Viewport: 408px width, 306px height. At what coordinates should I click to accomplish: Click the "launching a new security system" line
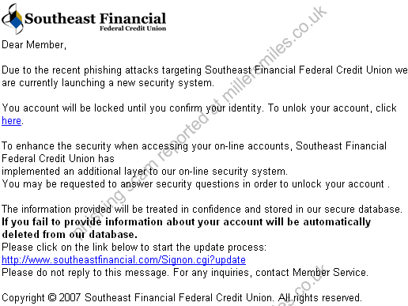(x=108, y=83)
